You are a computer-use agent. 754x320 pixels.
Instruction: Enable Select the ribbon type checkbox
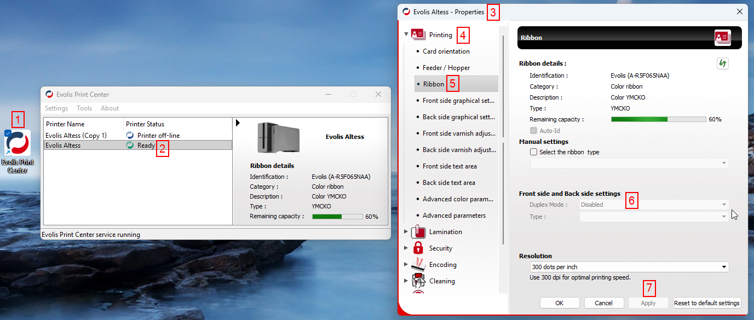click(533, 152)
